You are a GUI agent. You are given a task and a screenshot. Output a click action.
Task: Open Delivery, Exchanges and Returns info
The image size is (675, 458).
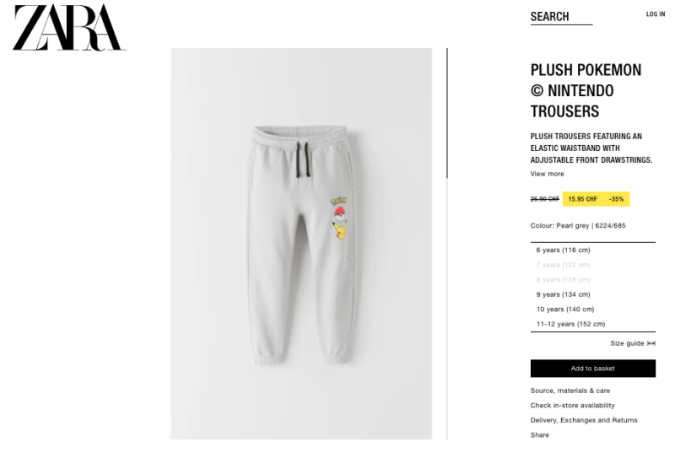584,420
